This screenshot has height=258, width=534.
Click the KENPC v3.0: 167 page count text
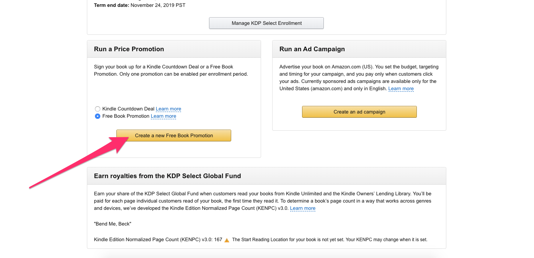pos(158,240)
